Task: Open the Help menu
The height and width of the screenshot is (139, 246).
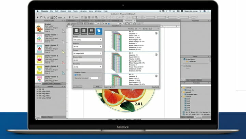Action: [106, 11]
